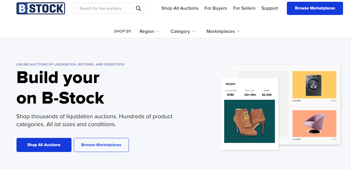This screenshot has height=169, width=351.
Task: Open Shop All Auctions in top navigation
Action: (180, 8)
